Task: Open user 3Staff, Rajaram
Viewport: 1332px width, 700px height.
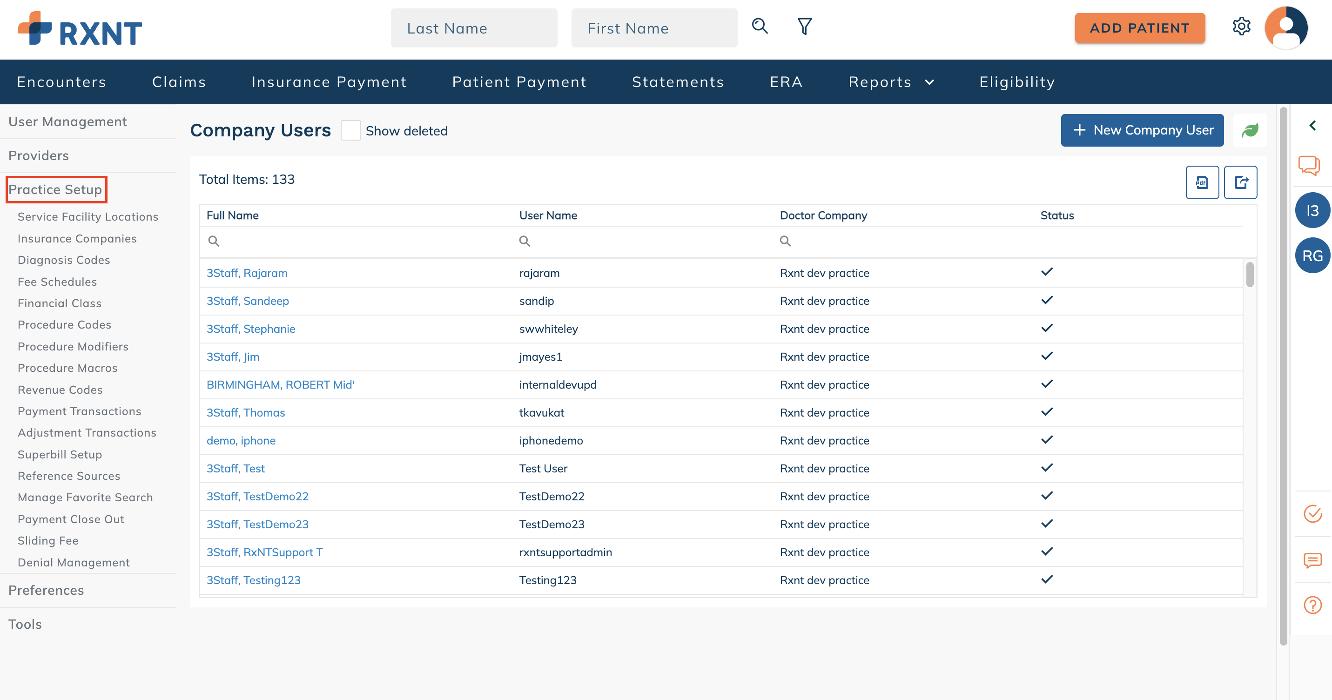Action: [x=247, y=273]
